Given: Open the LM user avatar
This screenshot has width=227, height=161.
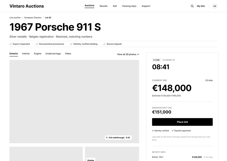Looking at the screenshot, I should point(215,6).
